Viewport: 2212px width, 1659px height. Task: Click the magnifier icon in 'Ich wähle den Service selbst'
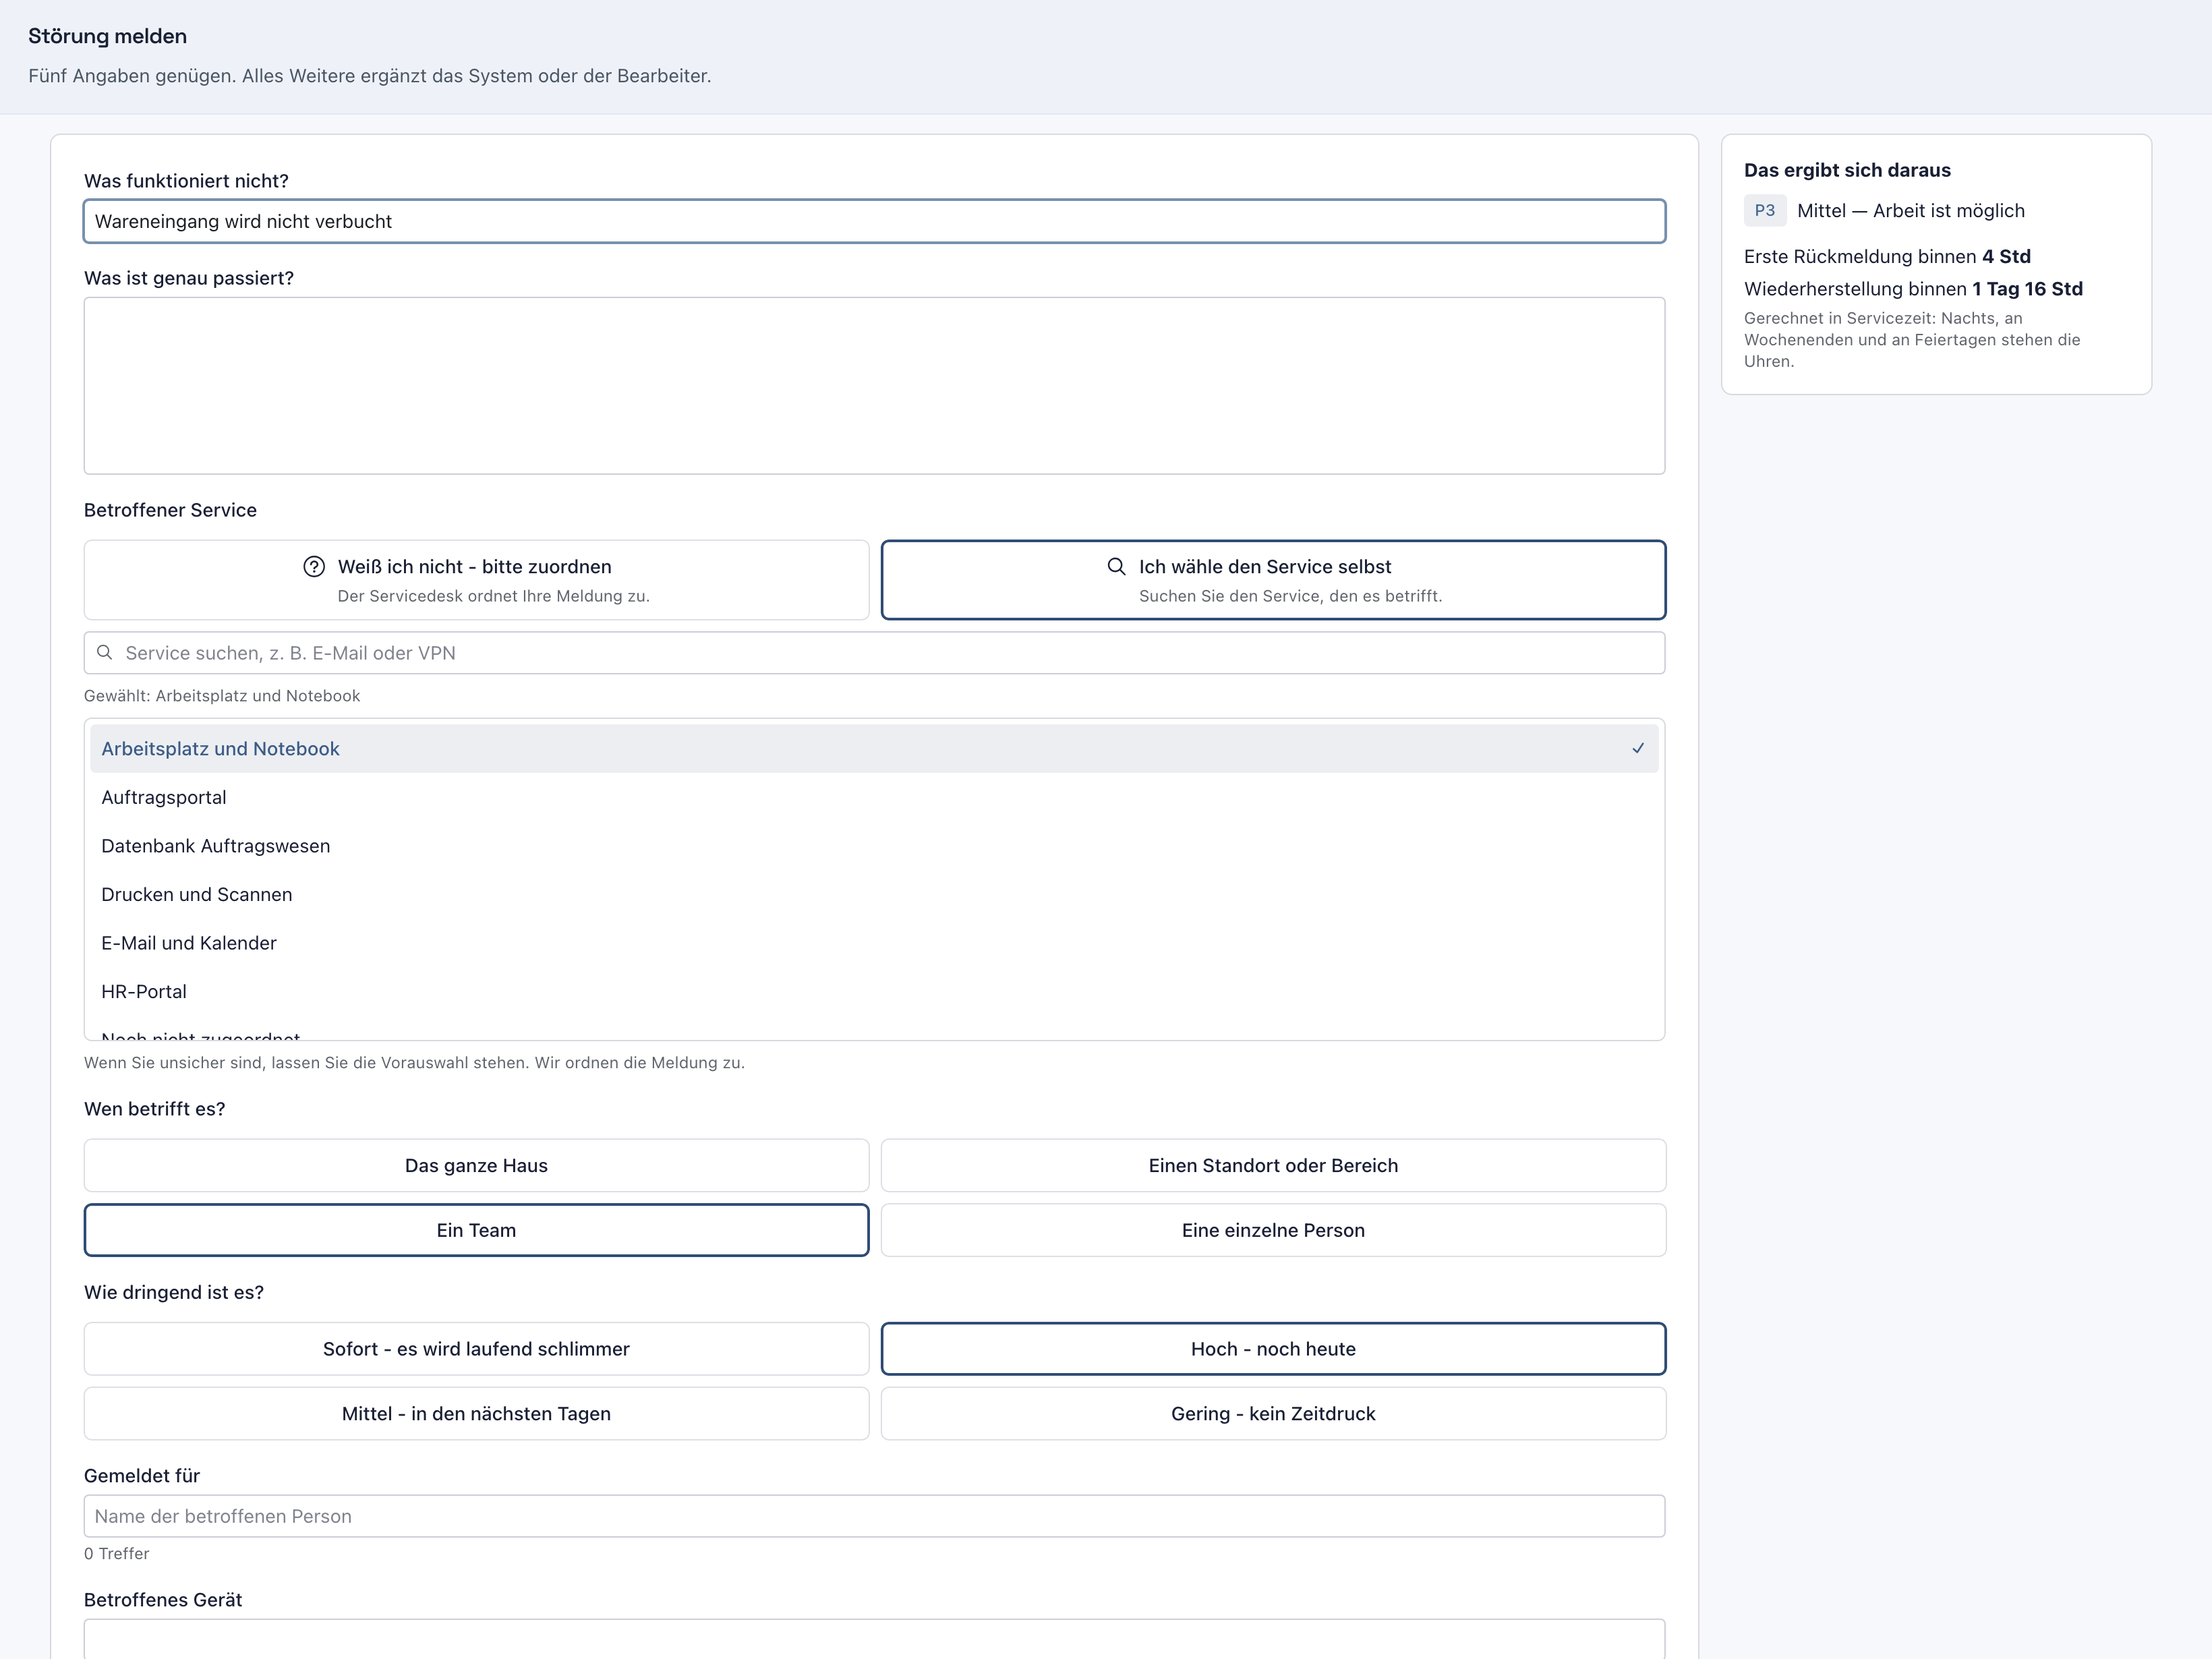pyautogui.click(x=1116, y=567)
